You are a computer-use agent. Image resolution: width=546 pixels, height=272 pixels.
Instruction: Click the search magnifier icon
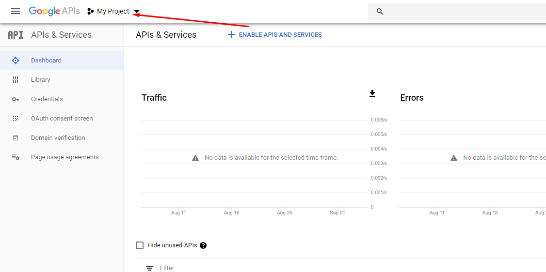[380, 12]
